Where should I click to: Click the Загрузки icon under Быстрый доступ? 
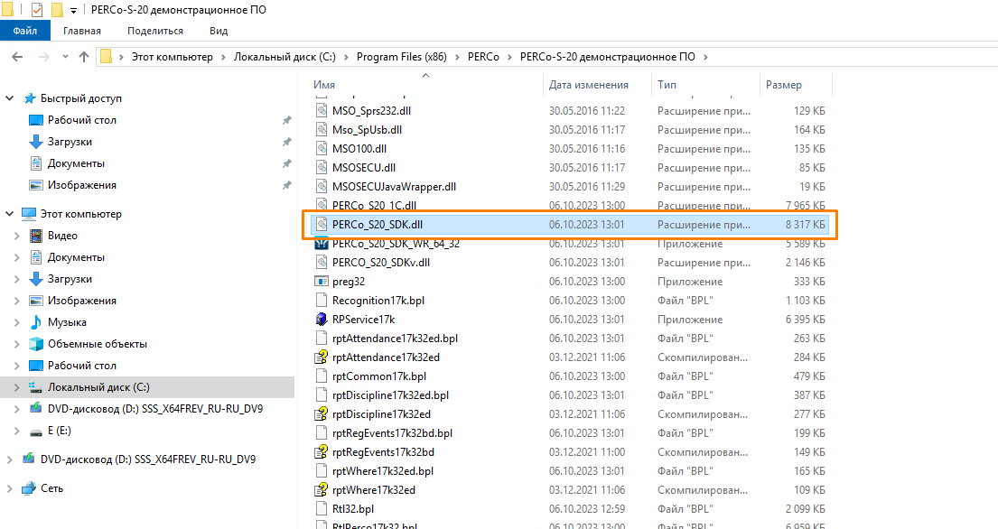click(36, 142)
